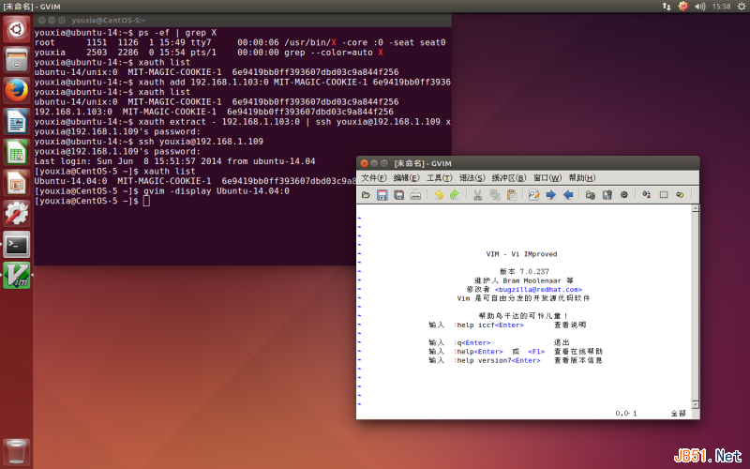
Task: Open the sound volume indicator
Action: (x=699, y=7)
